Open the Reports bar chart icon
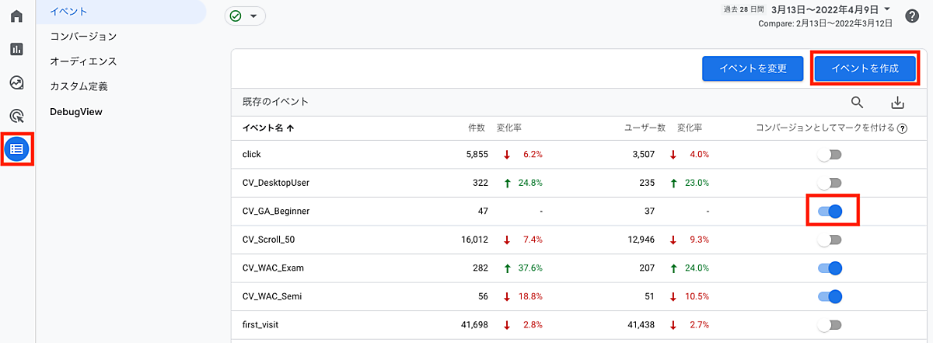The height and width of the screenshot is (343, 933). pos(16,49)
